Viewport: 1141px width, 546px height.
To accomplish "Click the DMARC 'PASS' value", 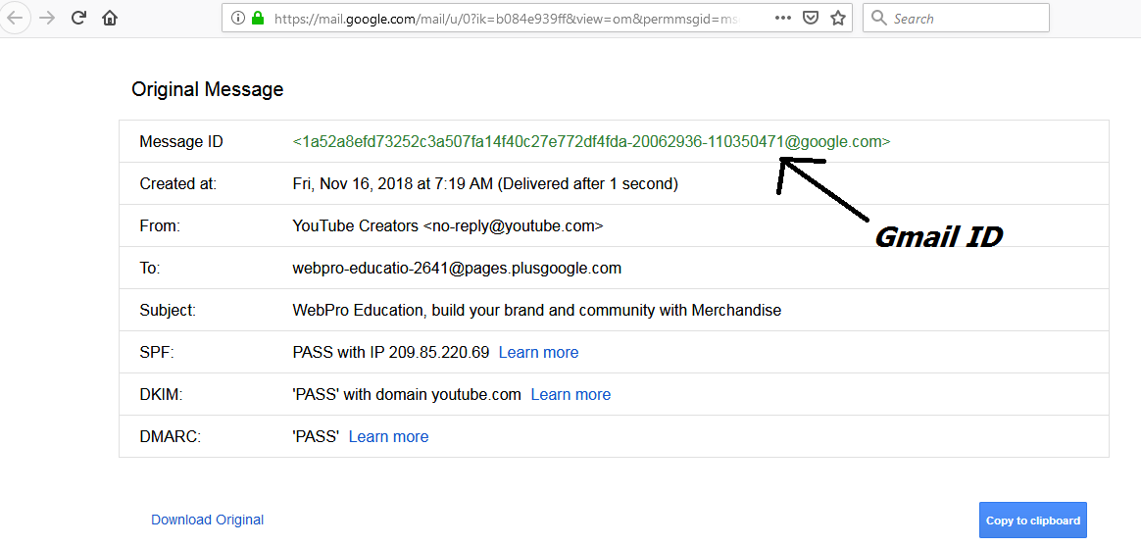I will [316, 437].
